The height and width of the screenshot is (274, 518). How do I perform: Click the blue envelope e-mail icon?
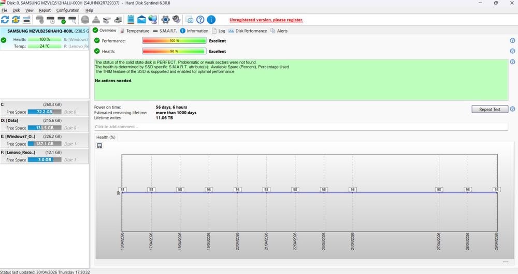[x=142, y=20]
